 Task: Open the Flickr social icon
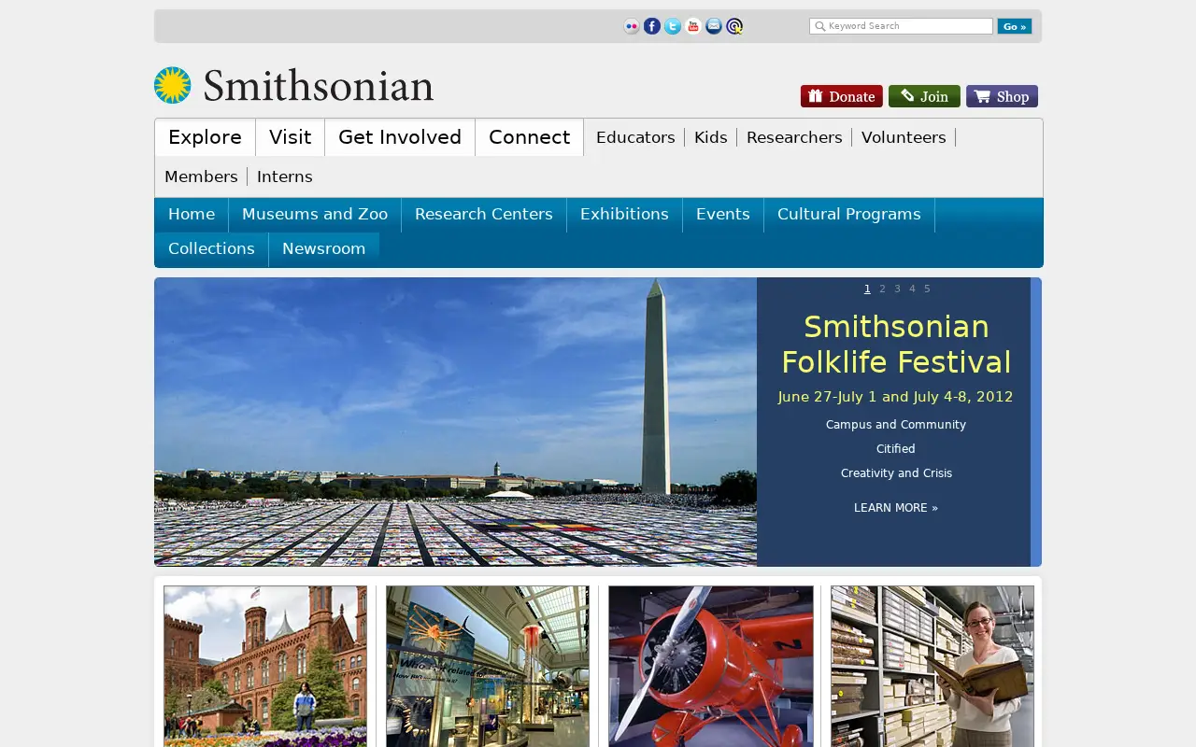coord(632,26)
